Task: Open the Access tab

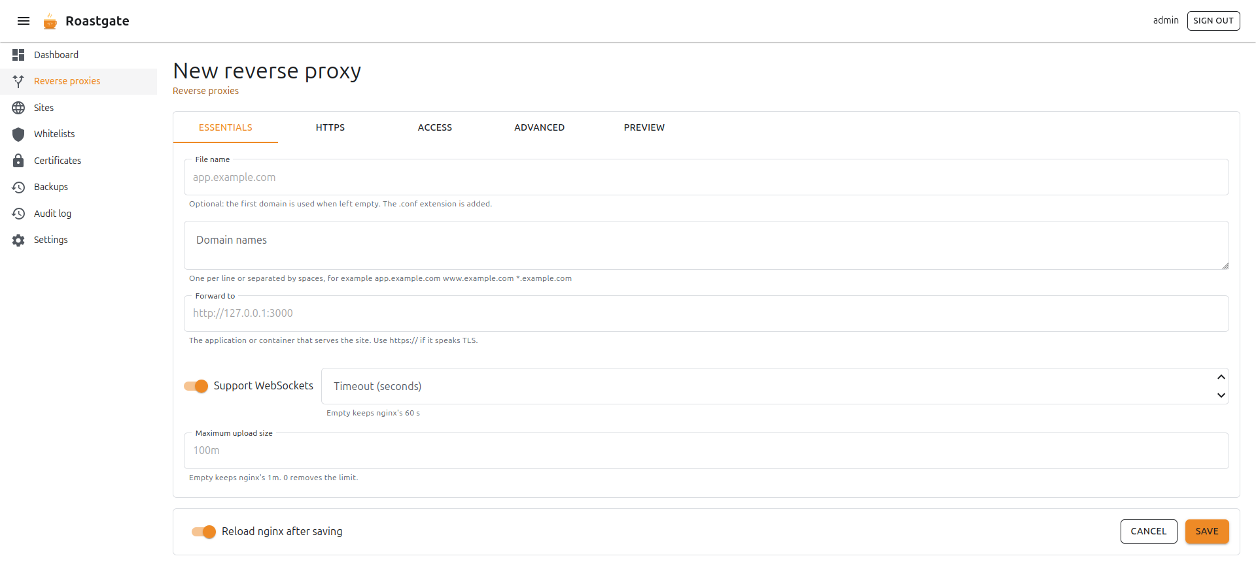Action: pos(435,127)
